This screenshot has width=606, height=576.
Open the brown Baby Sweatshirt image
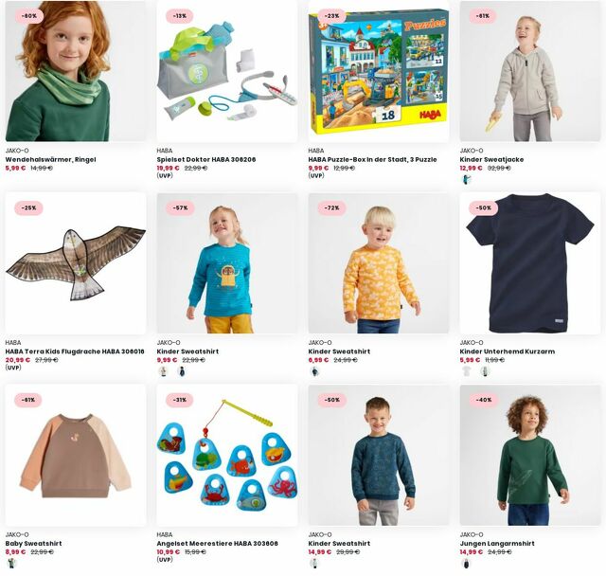(x=76, y=455)
